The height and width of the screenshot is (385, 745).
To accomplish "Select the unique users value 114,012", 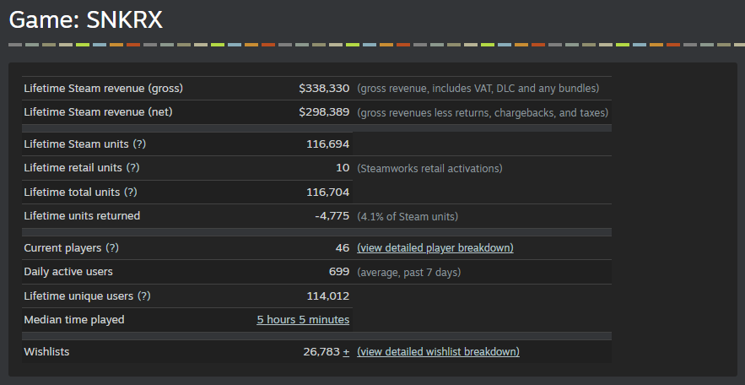I will (x=328, y=296).
